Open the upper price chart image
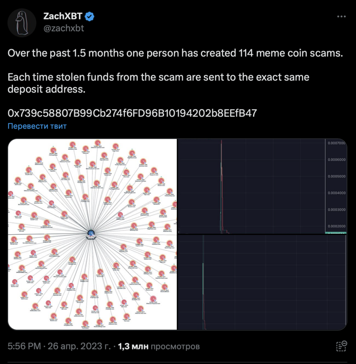This screenshot has width=356, height=364. click(x=262, y=186)
